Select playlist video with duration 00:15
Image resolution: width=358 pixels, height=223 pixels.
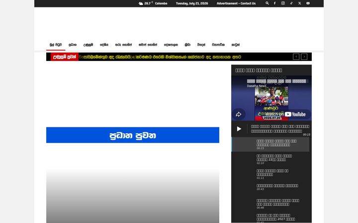pos(270,144)
